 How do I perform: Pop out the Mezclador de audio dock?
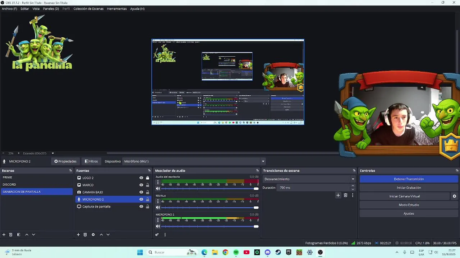[257, 171]
